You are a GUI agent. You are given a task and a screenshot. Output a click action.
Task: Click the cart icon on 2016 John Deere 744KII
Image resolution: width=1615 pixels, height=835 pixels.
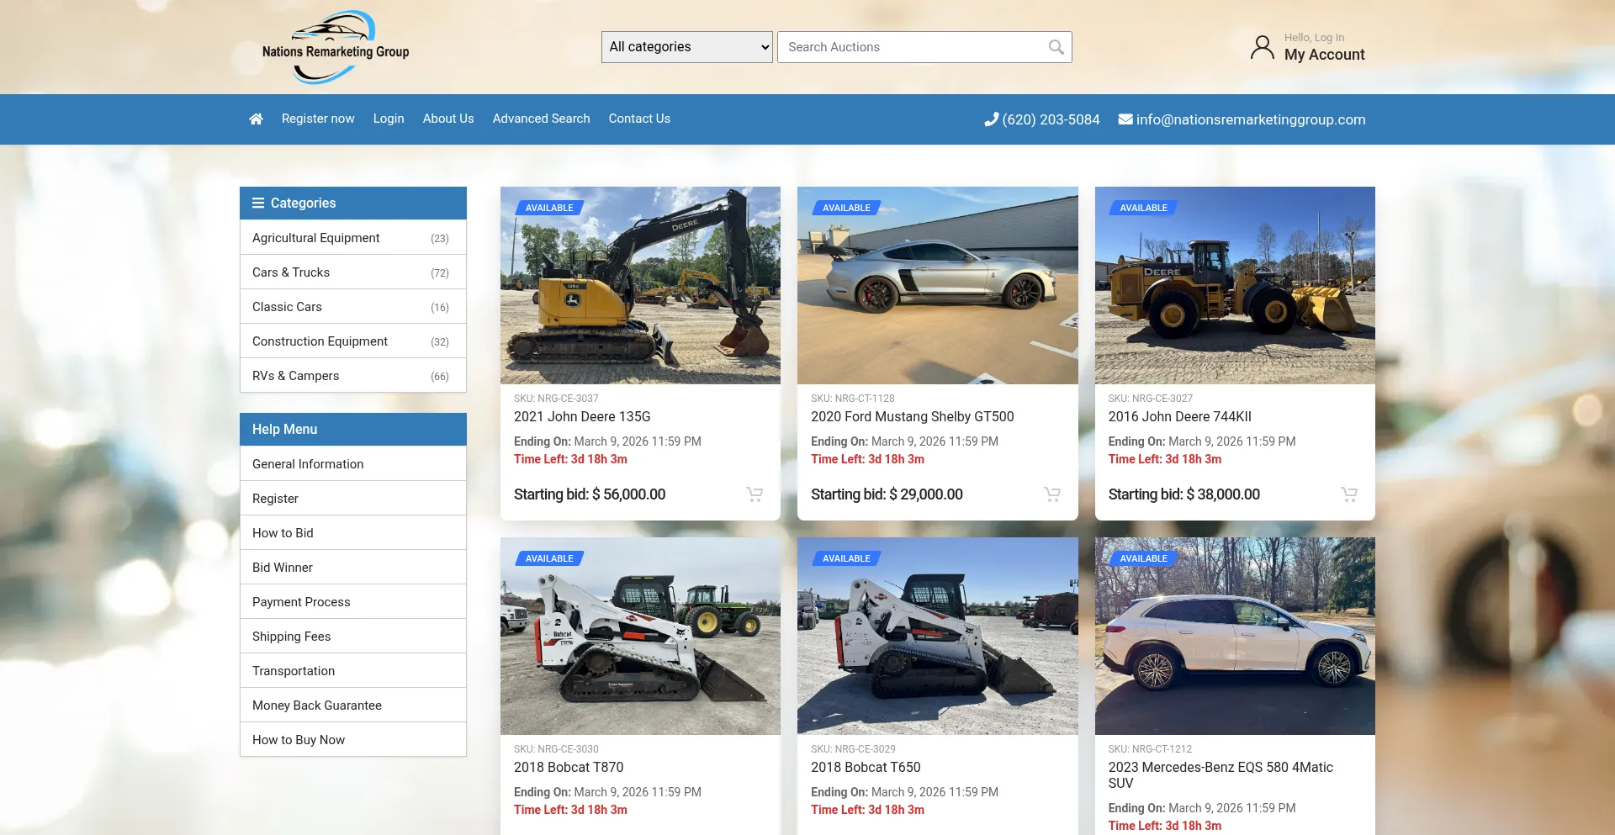coord(1349,494)
